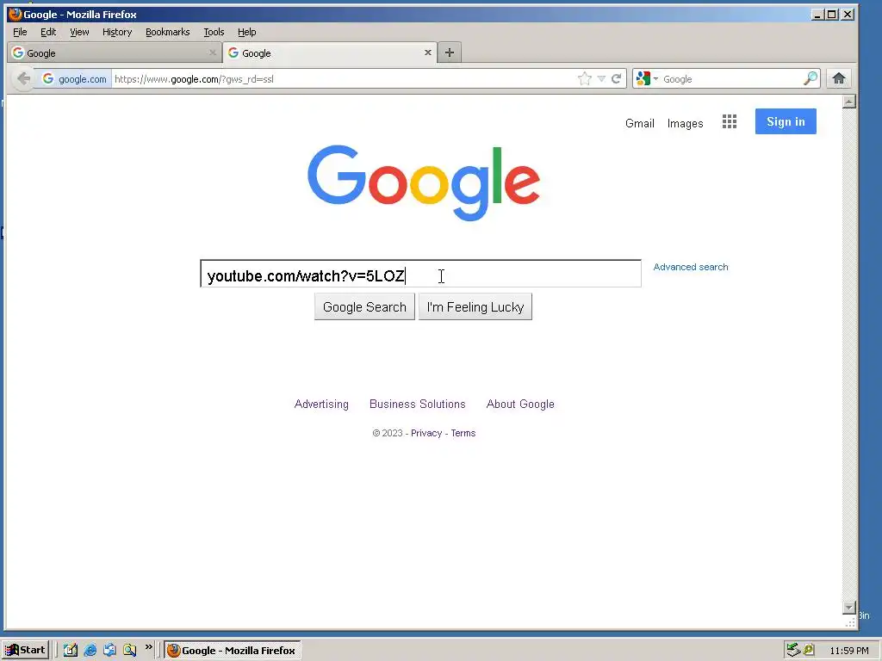Open the Bookmarks menu
Screen dimensions: 882x661
[x=168, y=32]
